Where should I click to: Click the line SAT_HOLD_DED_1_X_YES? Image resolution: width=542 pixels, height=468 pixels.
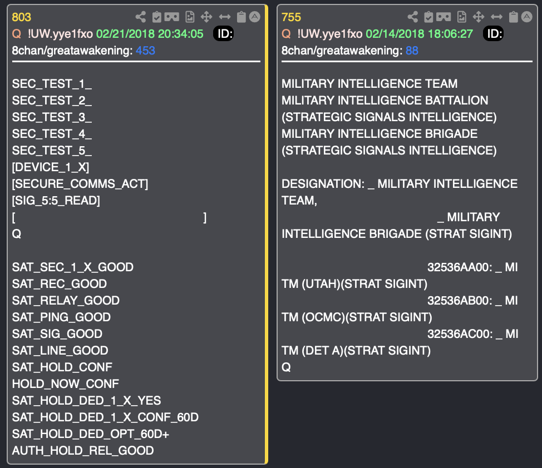86,401
